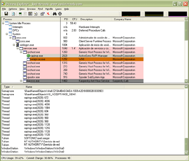Click the Save floppy disk toolbar icon
Viewport: 189px width, 161px height.
[x=6, y=14]
